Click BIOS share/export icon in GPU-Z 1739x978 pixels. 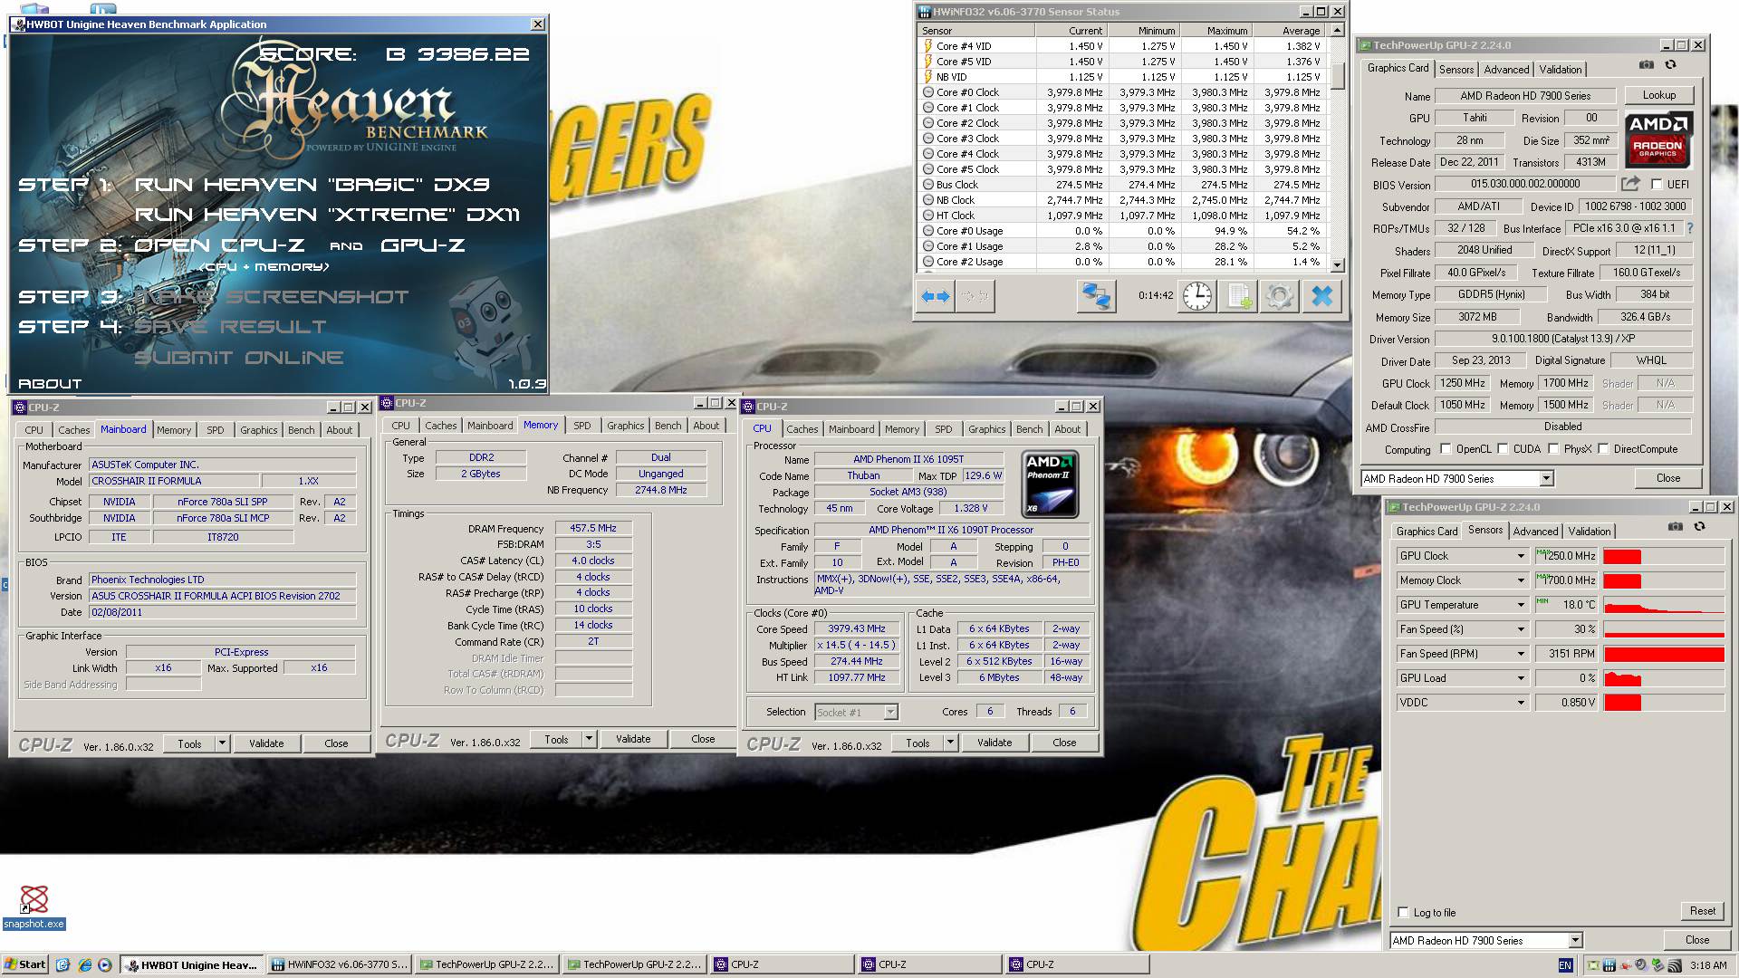pos(1630,184)
